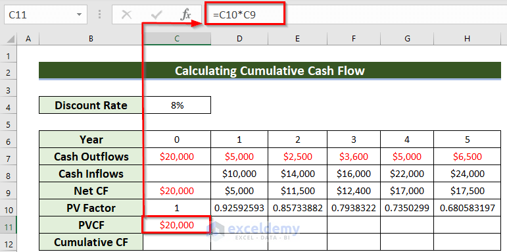
Task: Click the $14,000 cash inflow cell
Action: (x=297, y=174)
